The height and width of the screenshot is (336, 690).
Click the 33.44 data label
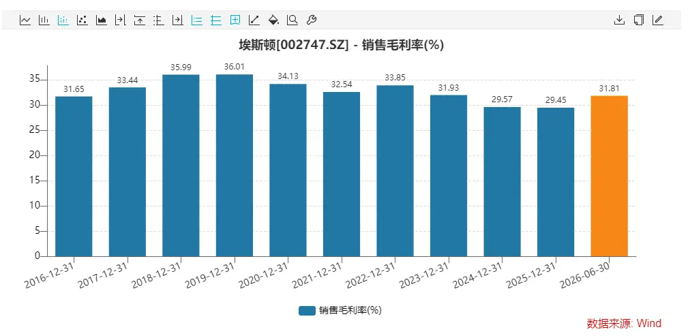pos(127,80)
